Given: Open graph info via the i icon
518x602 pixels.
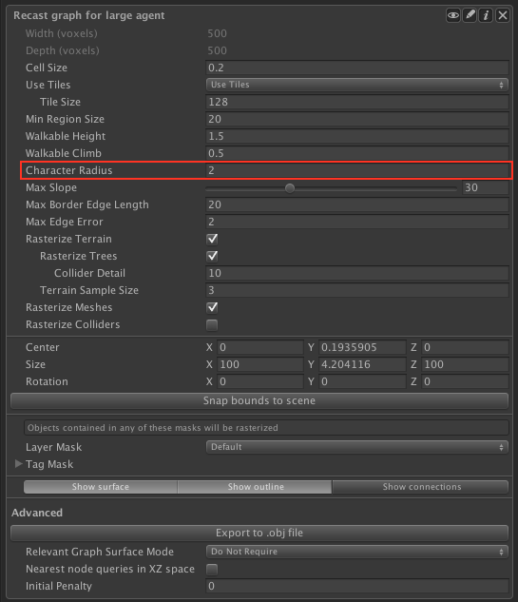Looking at the screenshot, I should coord(486,15).
